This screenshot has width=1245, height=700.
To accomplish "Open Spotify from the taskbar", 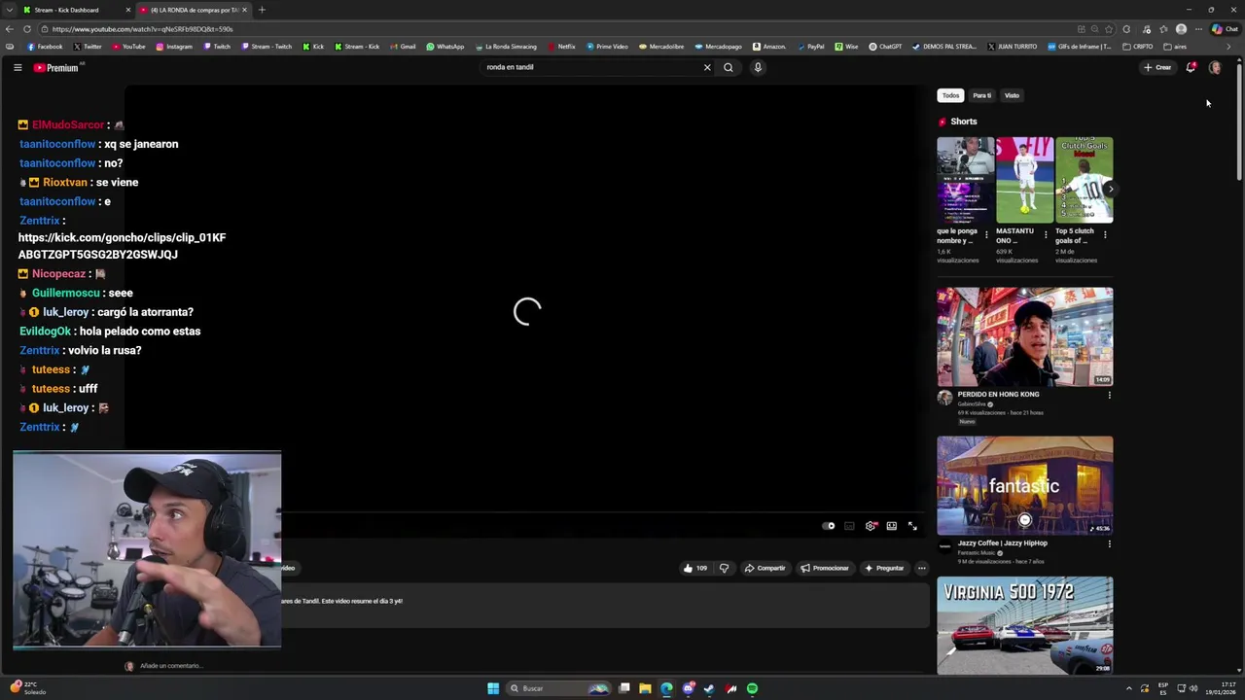I will pos(752,688).
